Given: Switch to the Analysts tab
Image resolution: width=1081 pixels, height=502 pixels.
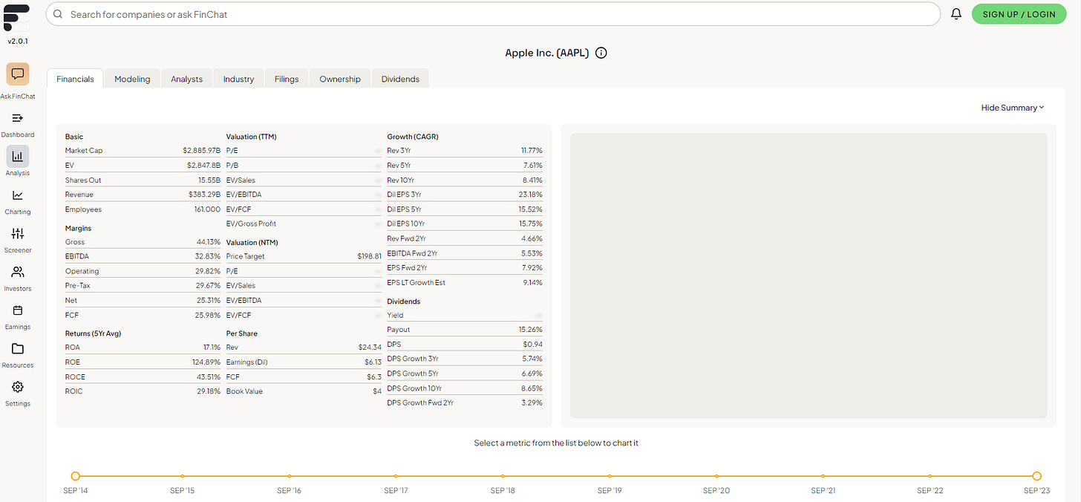Looking at the screenshot, I should pyautogui.click(x=186, y=79).
